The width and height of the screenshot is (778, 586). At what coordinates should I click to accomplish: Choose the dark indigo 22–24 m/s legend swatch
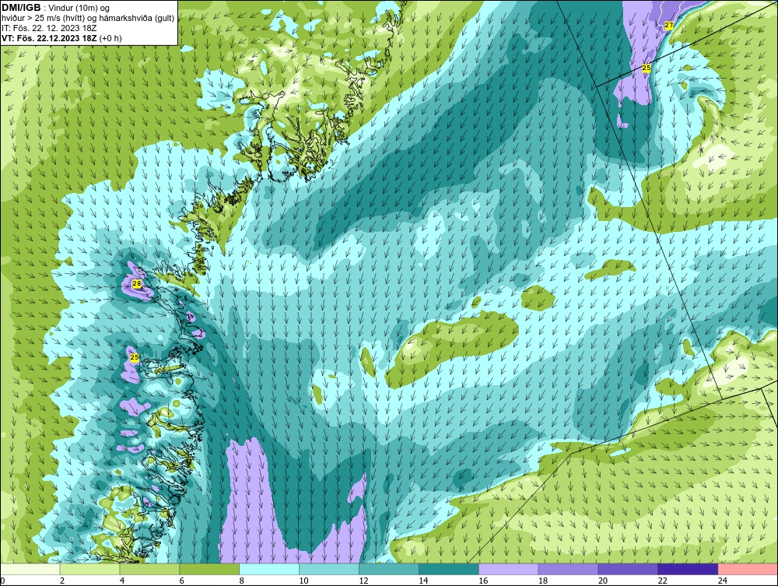pyautogui.click(x=688, y=569)
